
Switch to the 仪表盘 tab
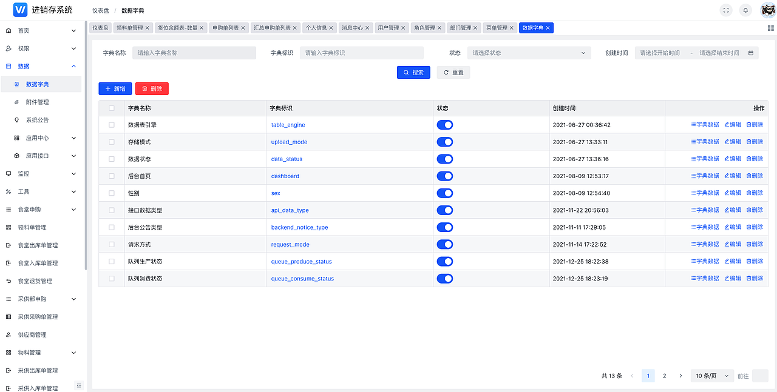pos(100,28)
